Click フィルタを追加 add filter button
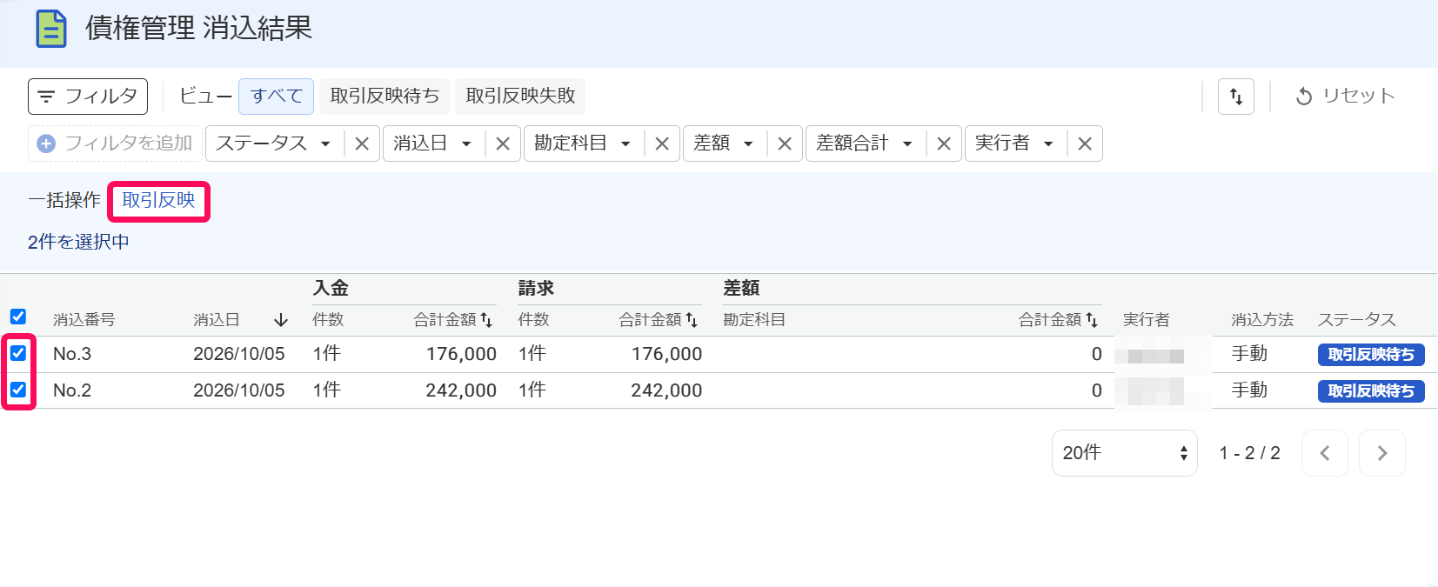 [x=116, y=143]
